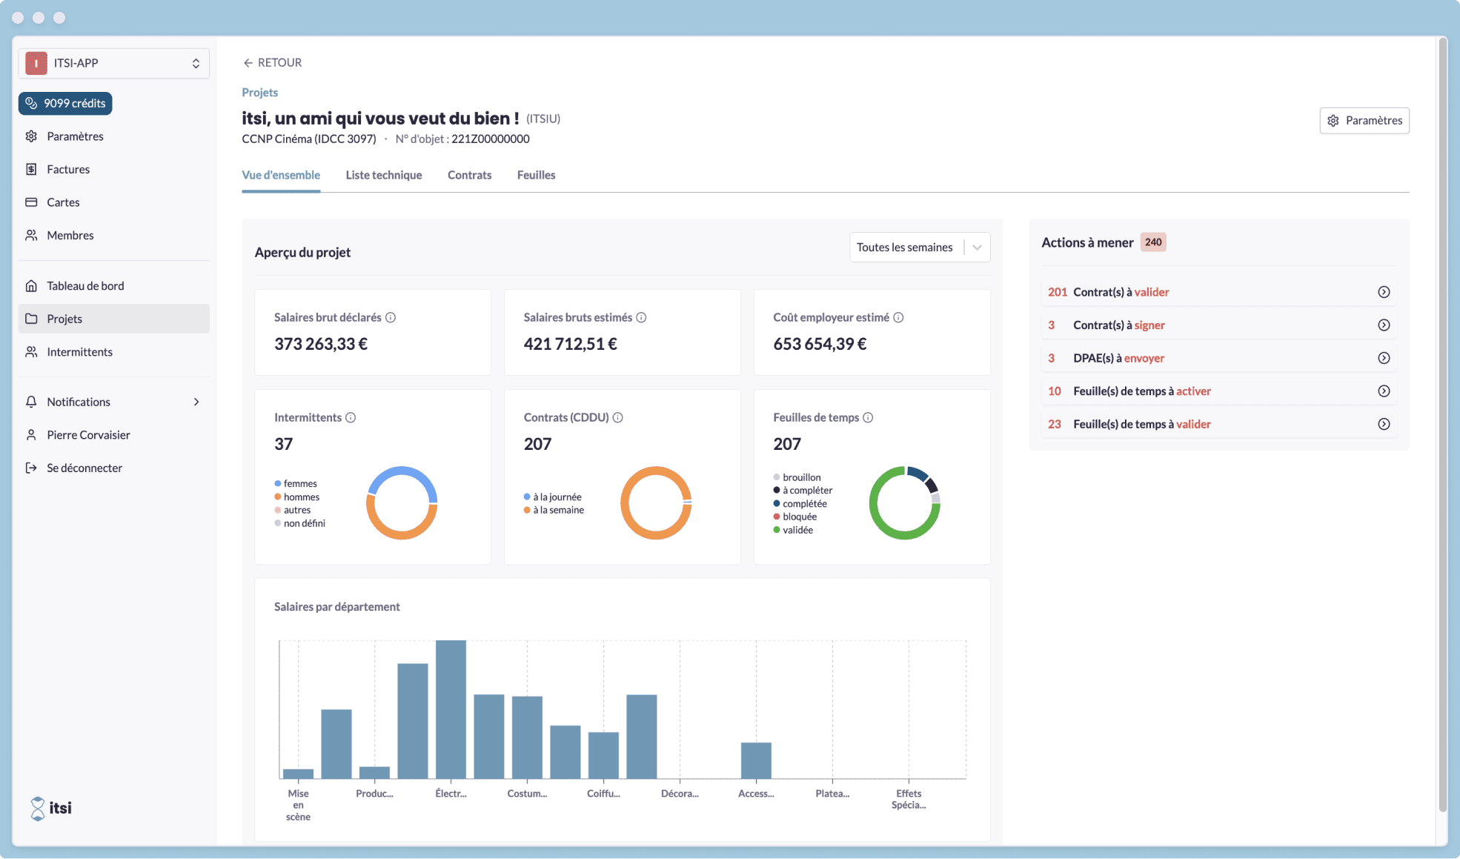Screen dimensions: 1460x859
Task: Open the Tableau de bord home icon
Action: point(31,285)
